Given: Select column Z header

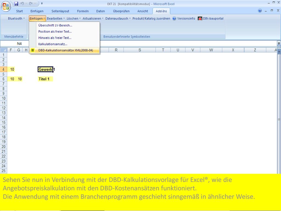Looking at the screenshot, I should coord(255,50).
